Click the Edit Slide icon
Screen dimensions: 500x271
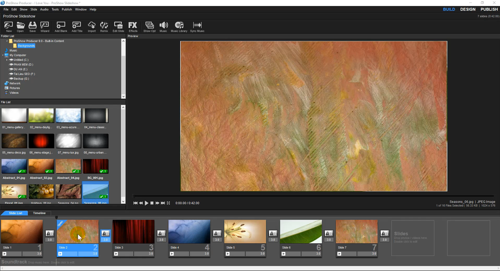118,27
